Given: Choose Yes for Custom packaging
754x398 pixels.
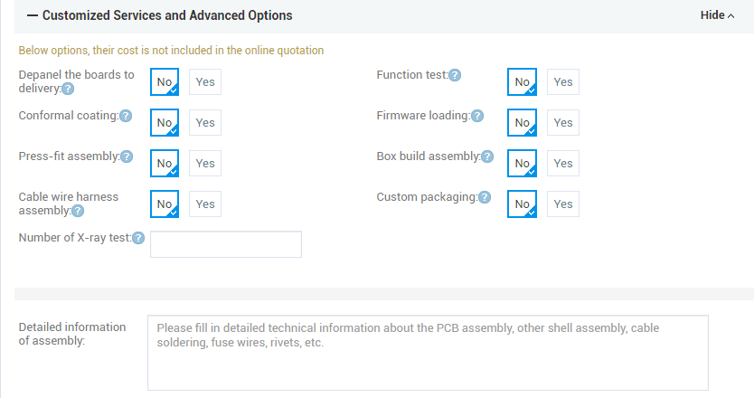Looking at the screenshot, I should tap(563, 204).
